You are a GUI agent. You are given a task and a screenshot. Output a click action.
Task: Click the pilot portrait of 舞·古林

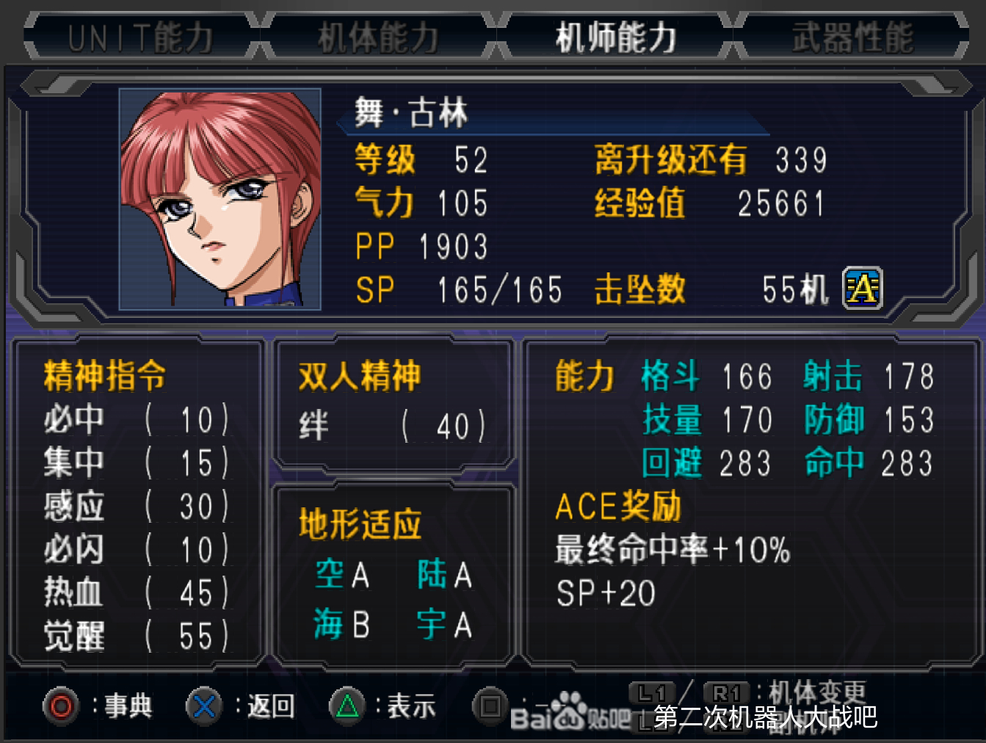pyautogui.click(x=220, y=199)
